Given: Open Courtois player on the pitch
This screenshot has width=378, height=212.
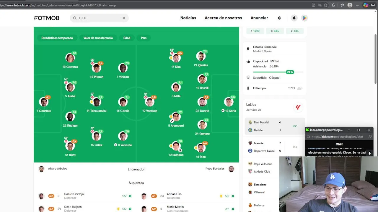Looking at the screenshot, I should 44,102.
